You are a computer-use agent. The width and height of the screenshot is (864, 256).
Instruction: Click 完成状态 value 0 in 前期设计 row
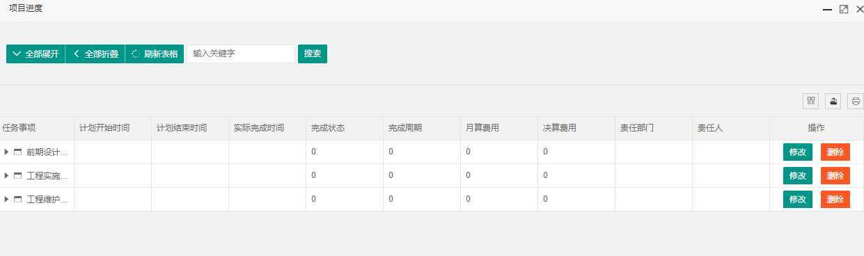[x=314, y=152]
